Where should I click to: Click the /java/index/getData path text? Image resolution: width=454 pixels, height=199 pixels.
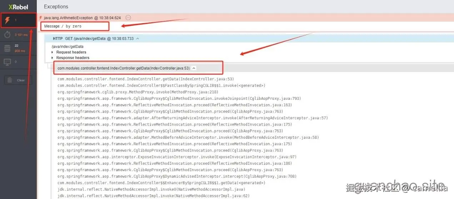68,46
